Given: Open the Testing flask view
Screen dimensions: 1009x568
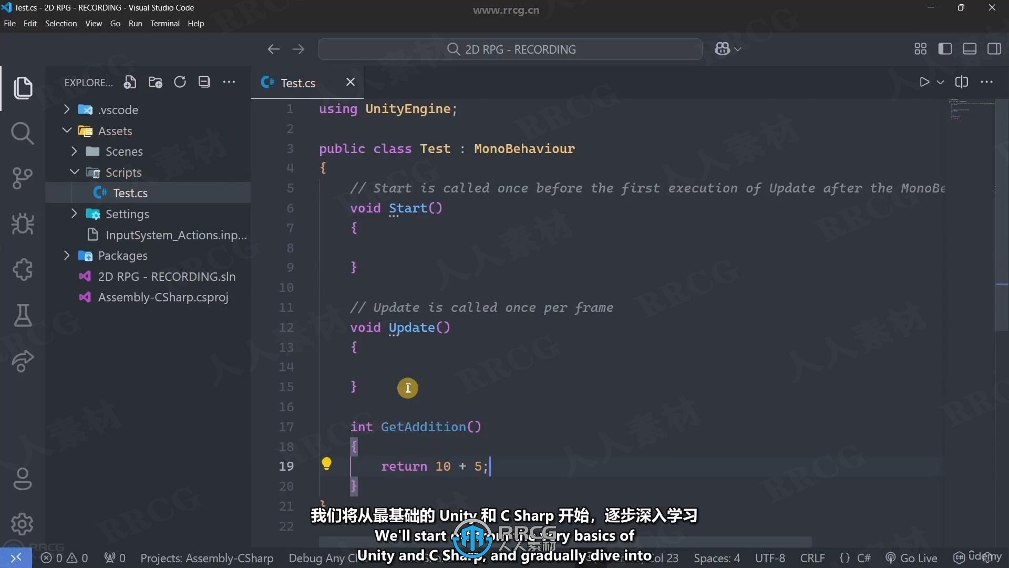Looking at the screenshot, I should point(23,315).
